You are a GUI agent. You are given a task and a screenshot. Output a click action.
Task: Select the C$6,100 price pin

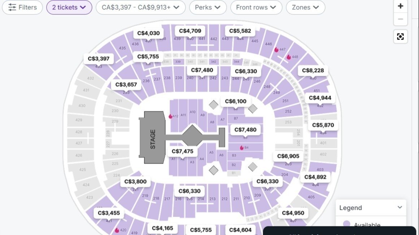(236, 101)
